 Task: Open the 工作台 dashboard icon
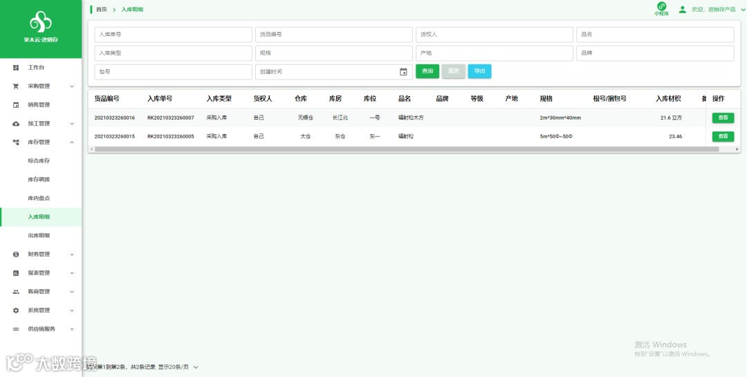[16, 68]
